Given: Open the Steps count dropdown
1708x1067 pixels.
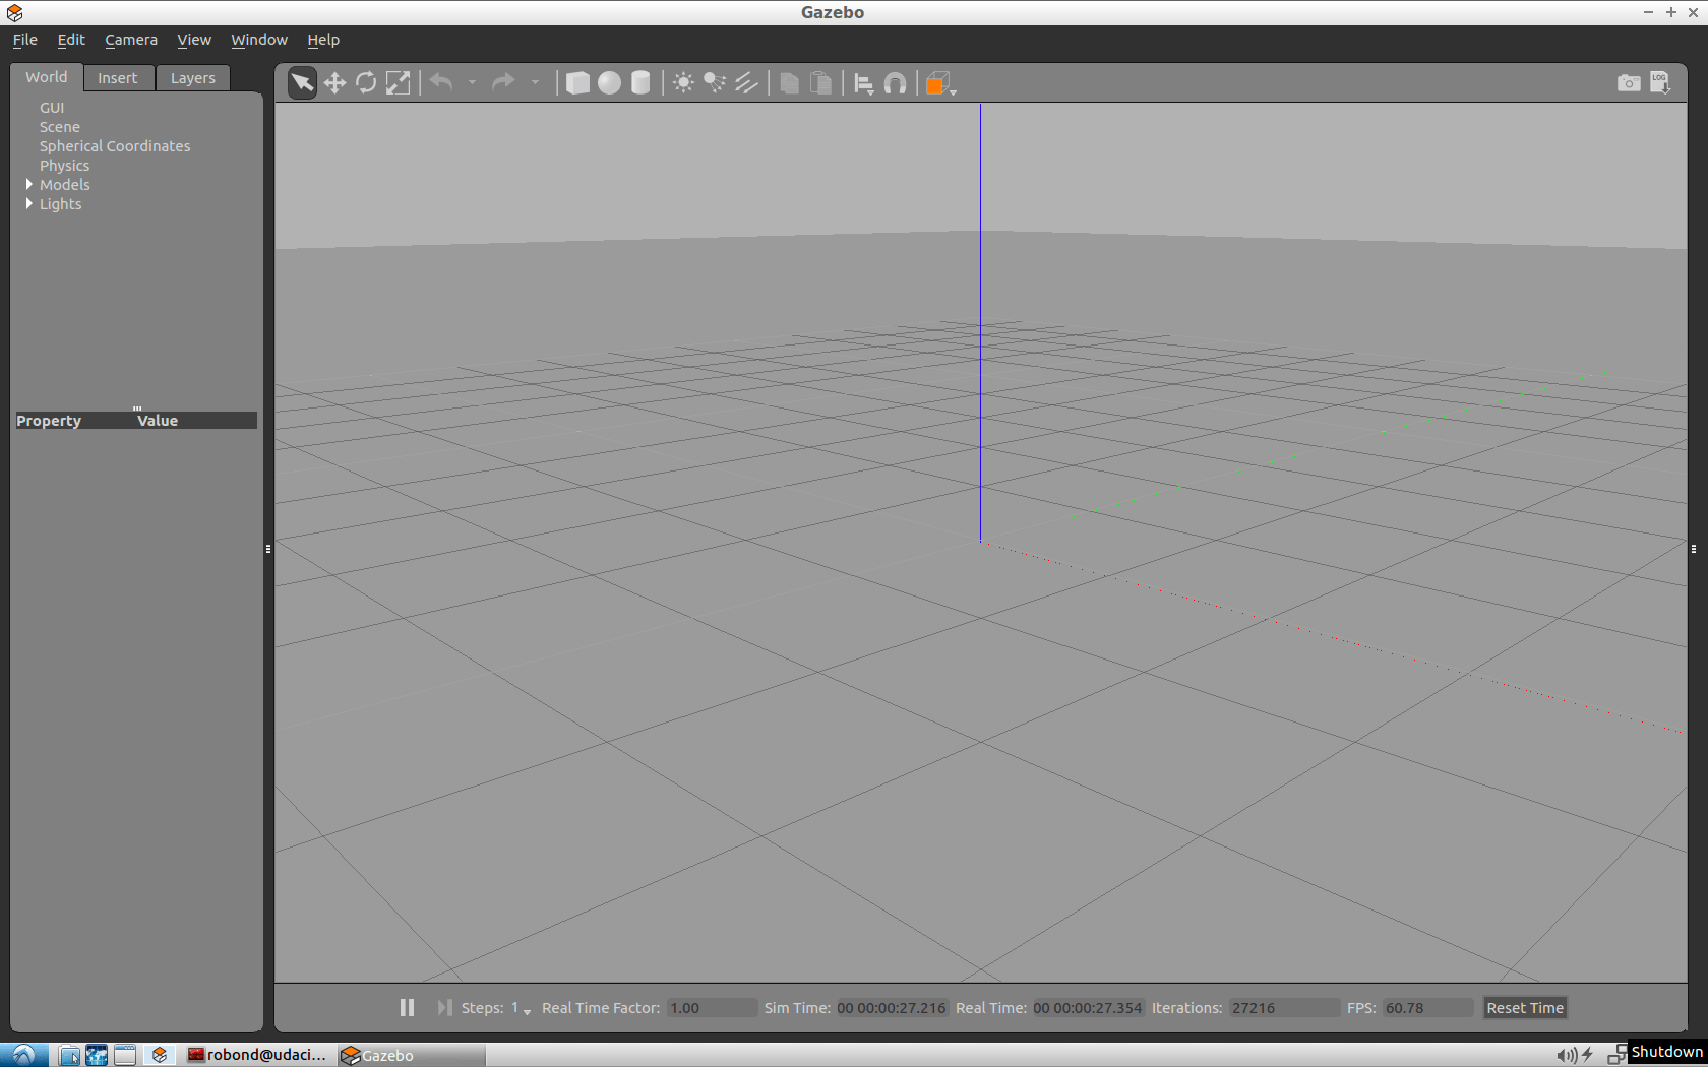Looking at the screenshot, I should click(x=527, y=1011).
